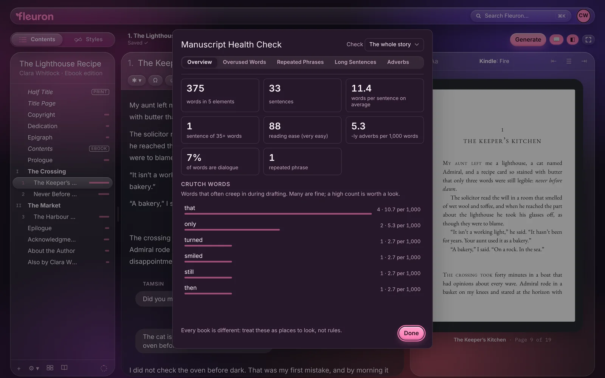Image resolution: width=605 pixels, height=378 pixels.
Task: Toggle the split preview pane button
Action: (x=572, y=39)
